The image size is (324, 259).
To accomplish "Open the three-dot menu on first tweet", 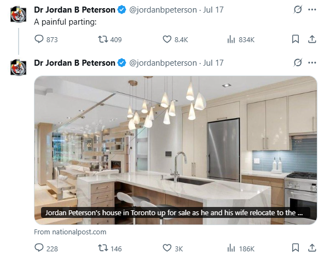I will tap(312, 9).
